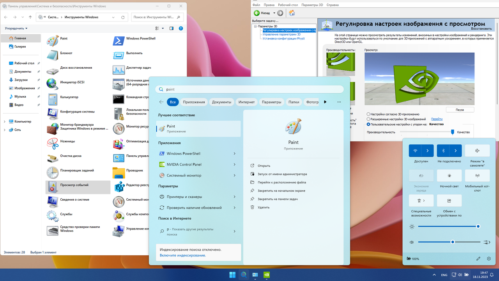This screenshot has height=281, width=499.
Task: Open the Выполнить icon
Action: (x=119, y=55)
